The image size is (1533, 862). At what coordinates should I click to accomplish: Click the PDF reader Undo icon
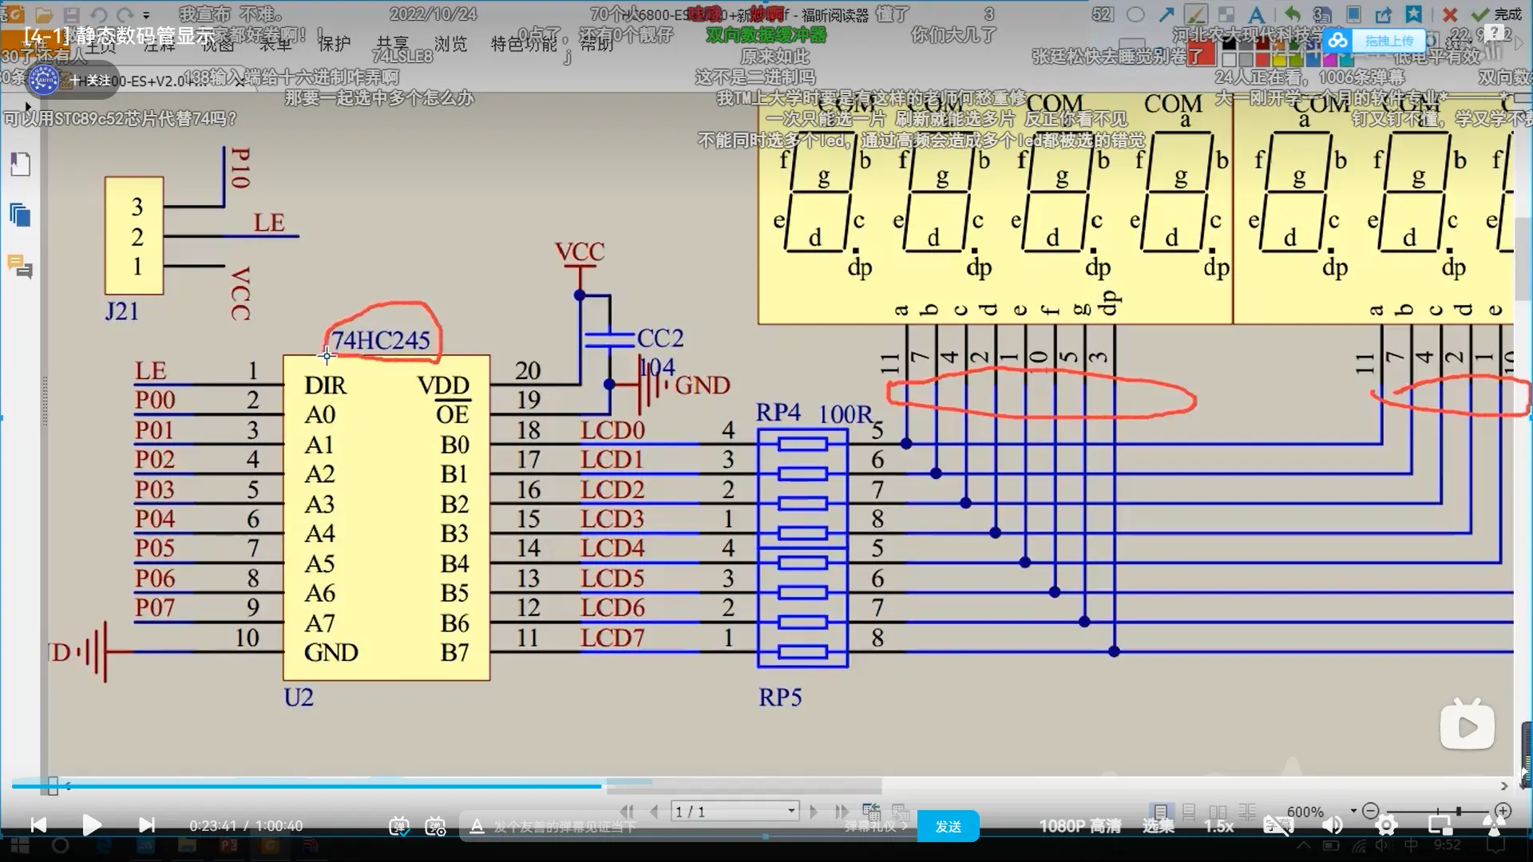pyautogui.click(x=98, y=14)
